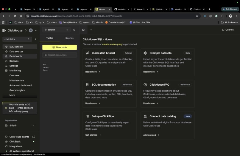Viewport: 240px width, 156px height.
Task: Go to browser home page
Action: click(21, 16)
